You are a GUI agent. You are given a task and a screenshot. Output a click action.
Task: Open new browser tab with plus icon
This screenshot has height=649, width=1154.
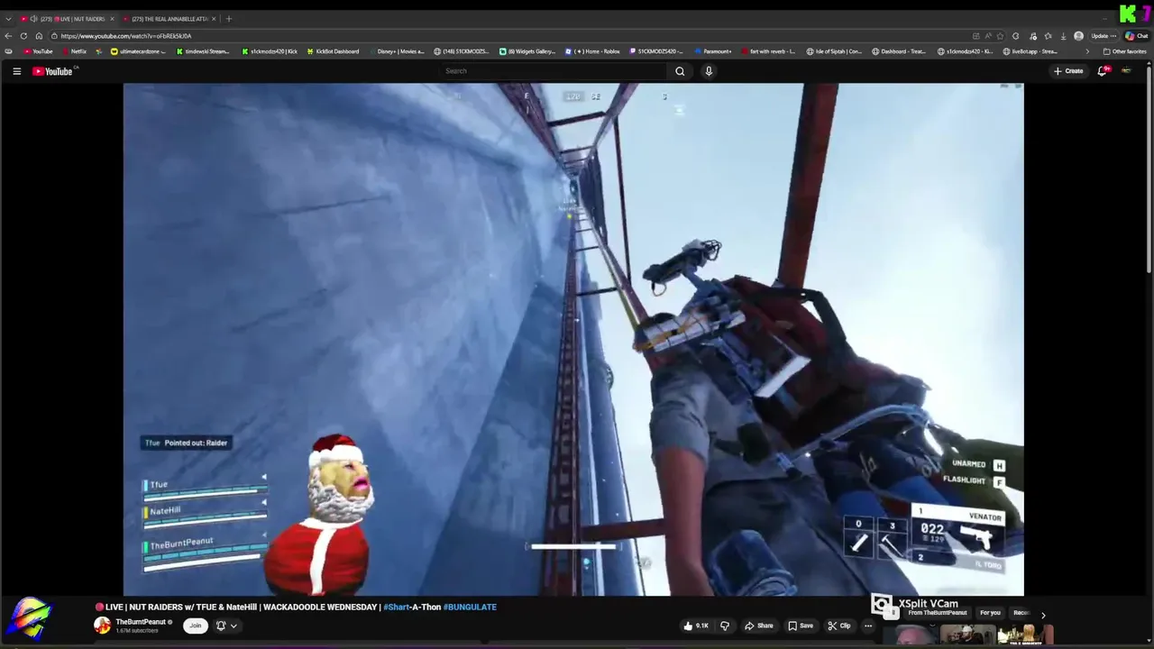point(228,19)
